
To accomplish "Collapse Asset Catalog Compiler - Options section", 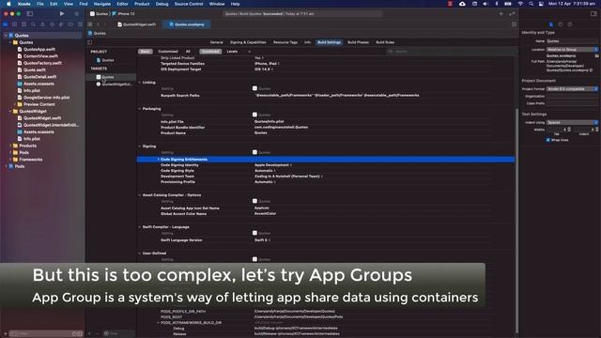I will (140, 195).
